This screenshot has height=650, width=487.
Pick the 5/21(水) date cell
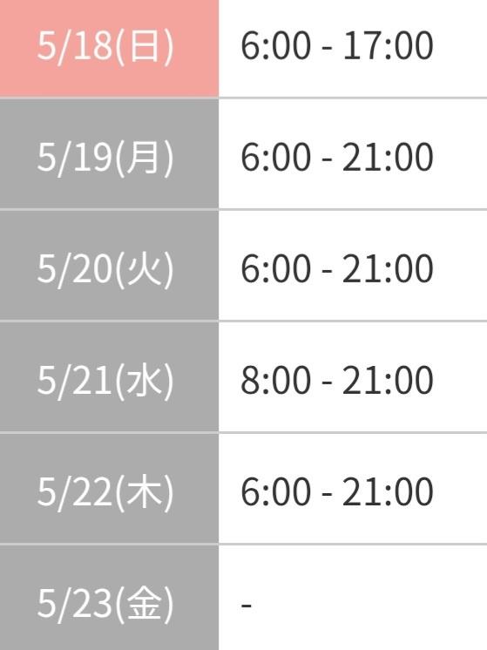109,376
